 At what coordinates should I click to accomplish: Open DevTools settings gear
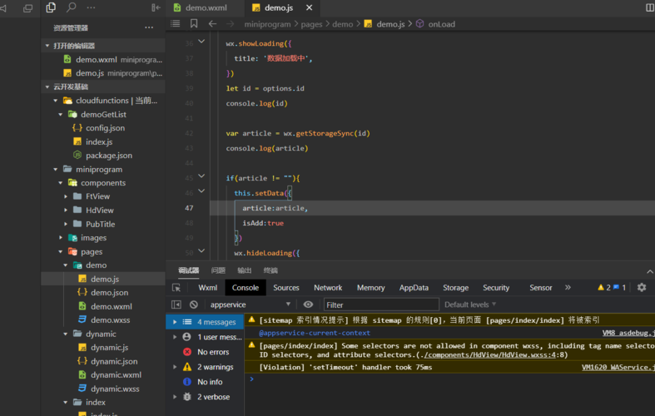coord(642,287)
